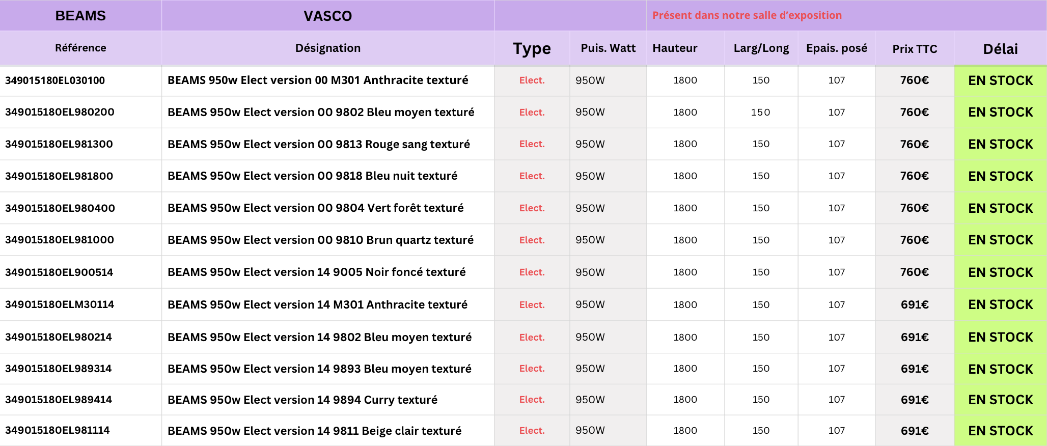Click the VASCO header cell
Image resolution: width=1047 pixels, height=446 pixels.
[327, 16]
